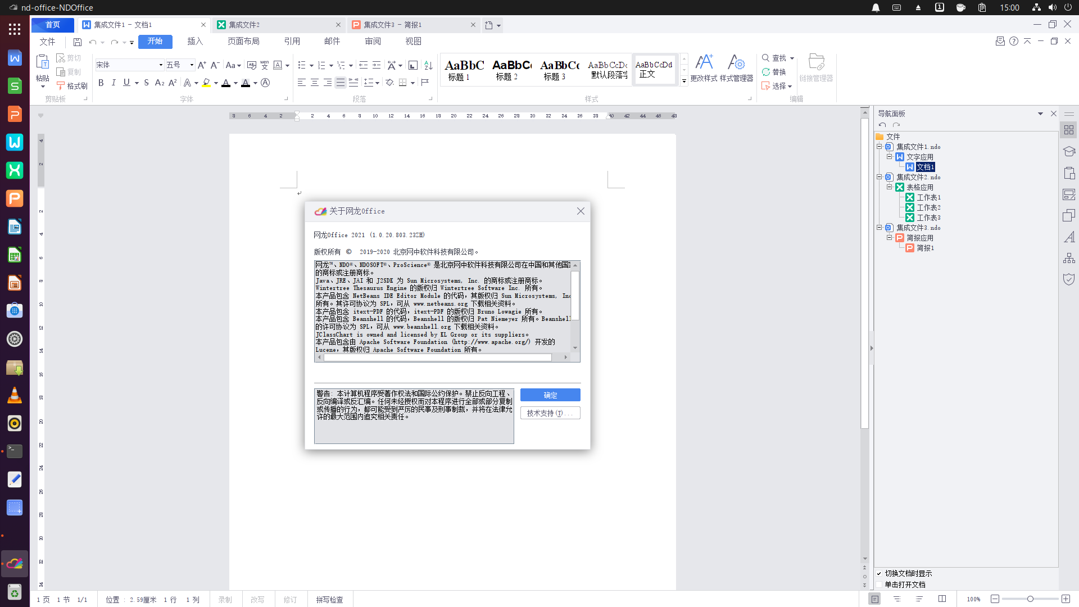Open the clipboard sidebar panel icon
The height and width of the screenshot is (607, 1079).
pos(1069,173)
